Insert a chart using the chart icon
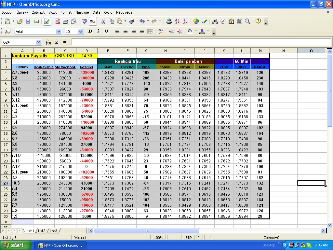This screenshot has width=333, height=250. (x=196, y=21)
